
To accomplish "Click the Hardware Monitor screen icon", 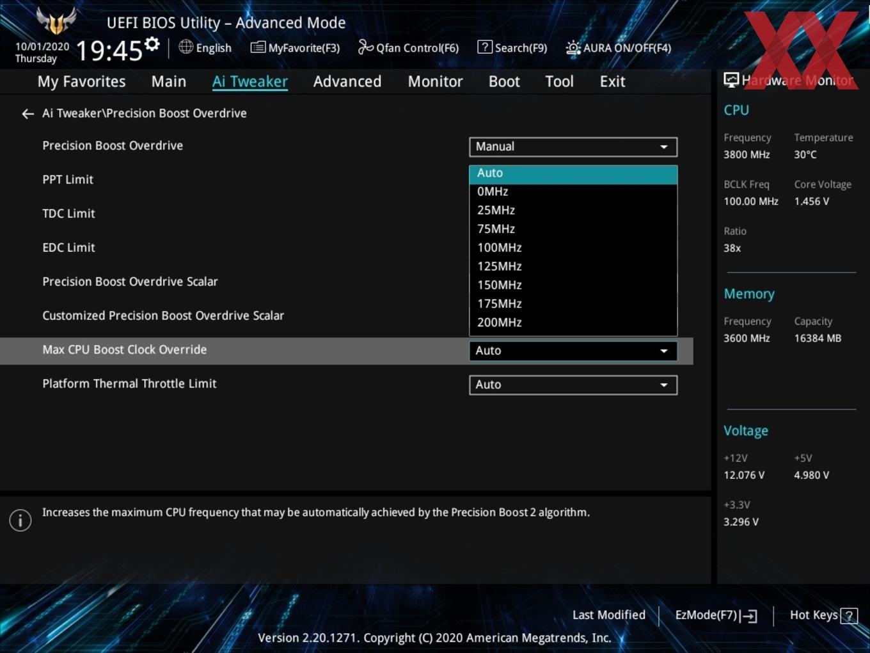I will [731, 80].
